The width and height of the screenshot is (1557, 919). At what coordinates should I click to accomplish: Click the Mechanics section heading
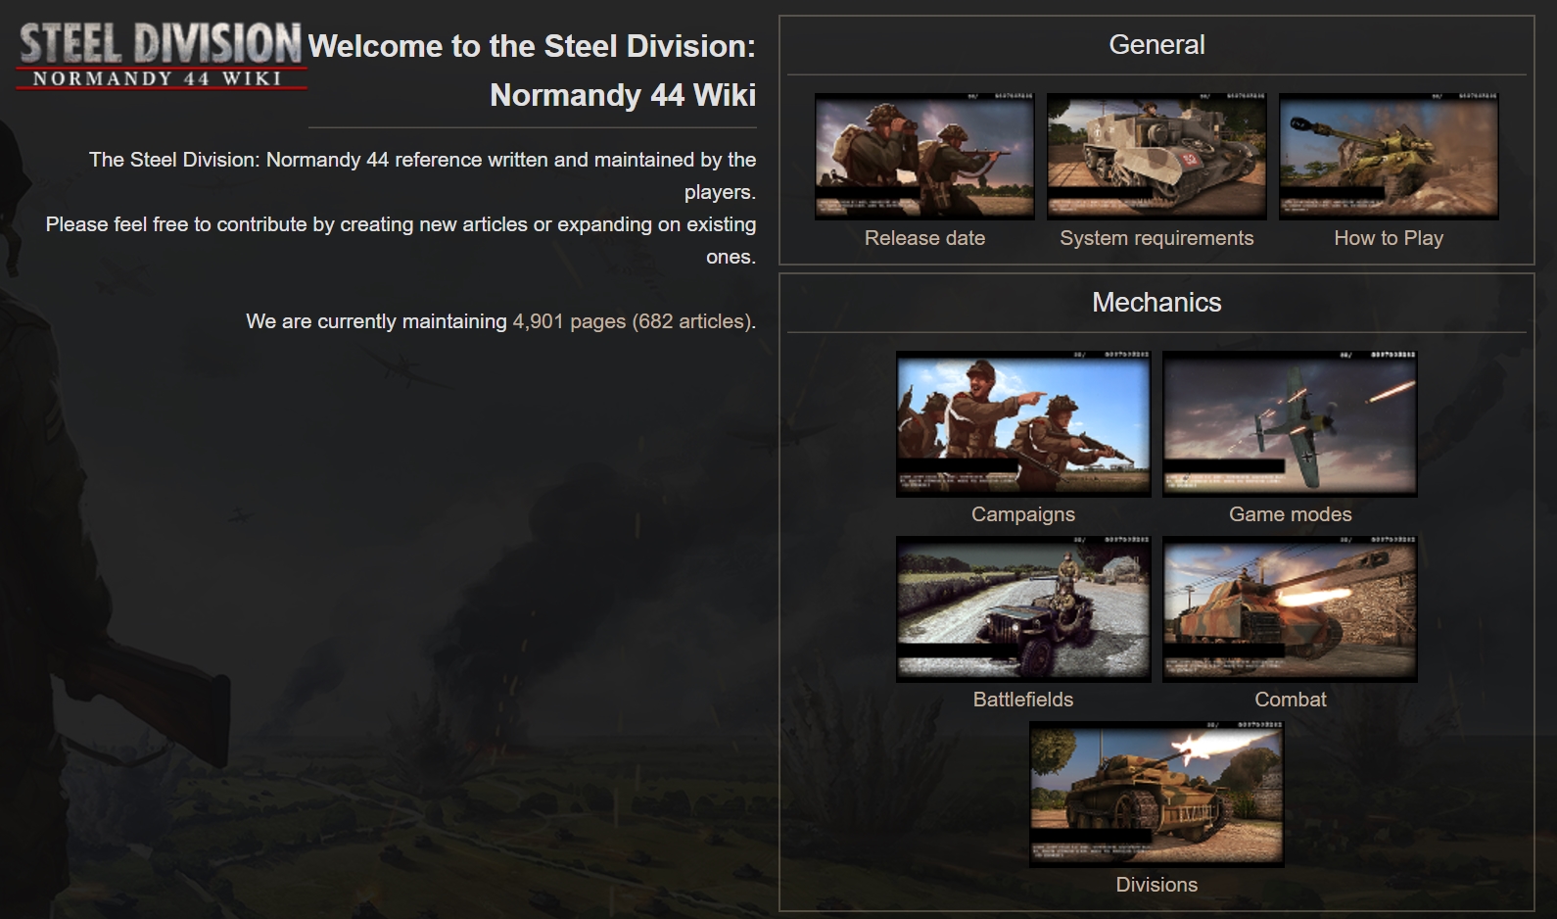tap(1156, 303)
